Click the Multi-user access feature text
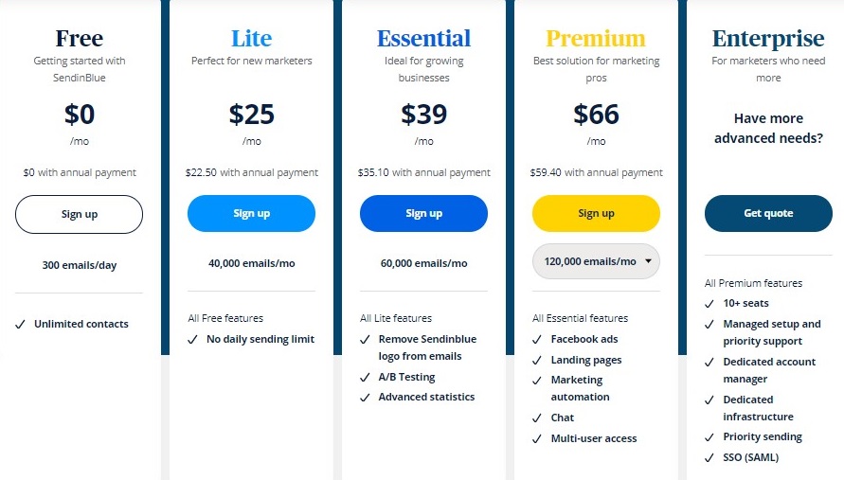The image size is (844, 480). (x=594, y=438)
